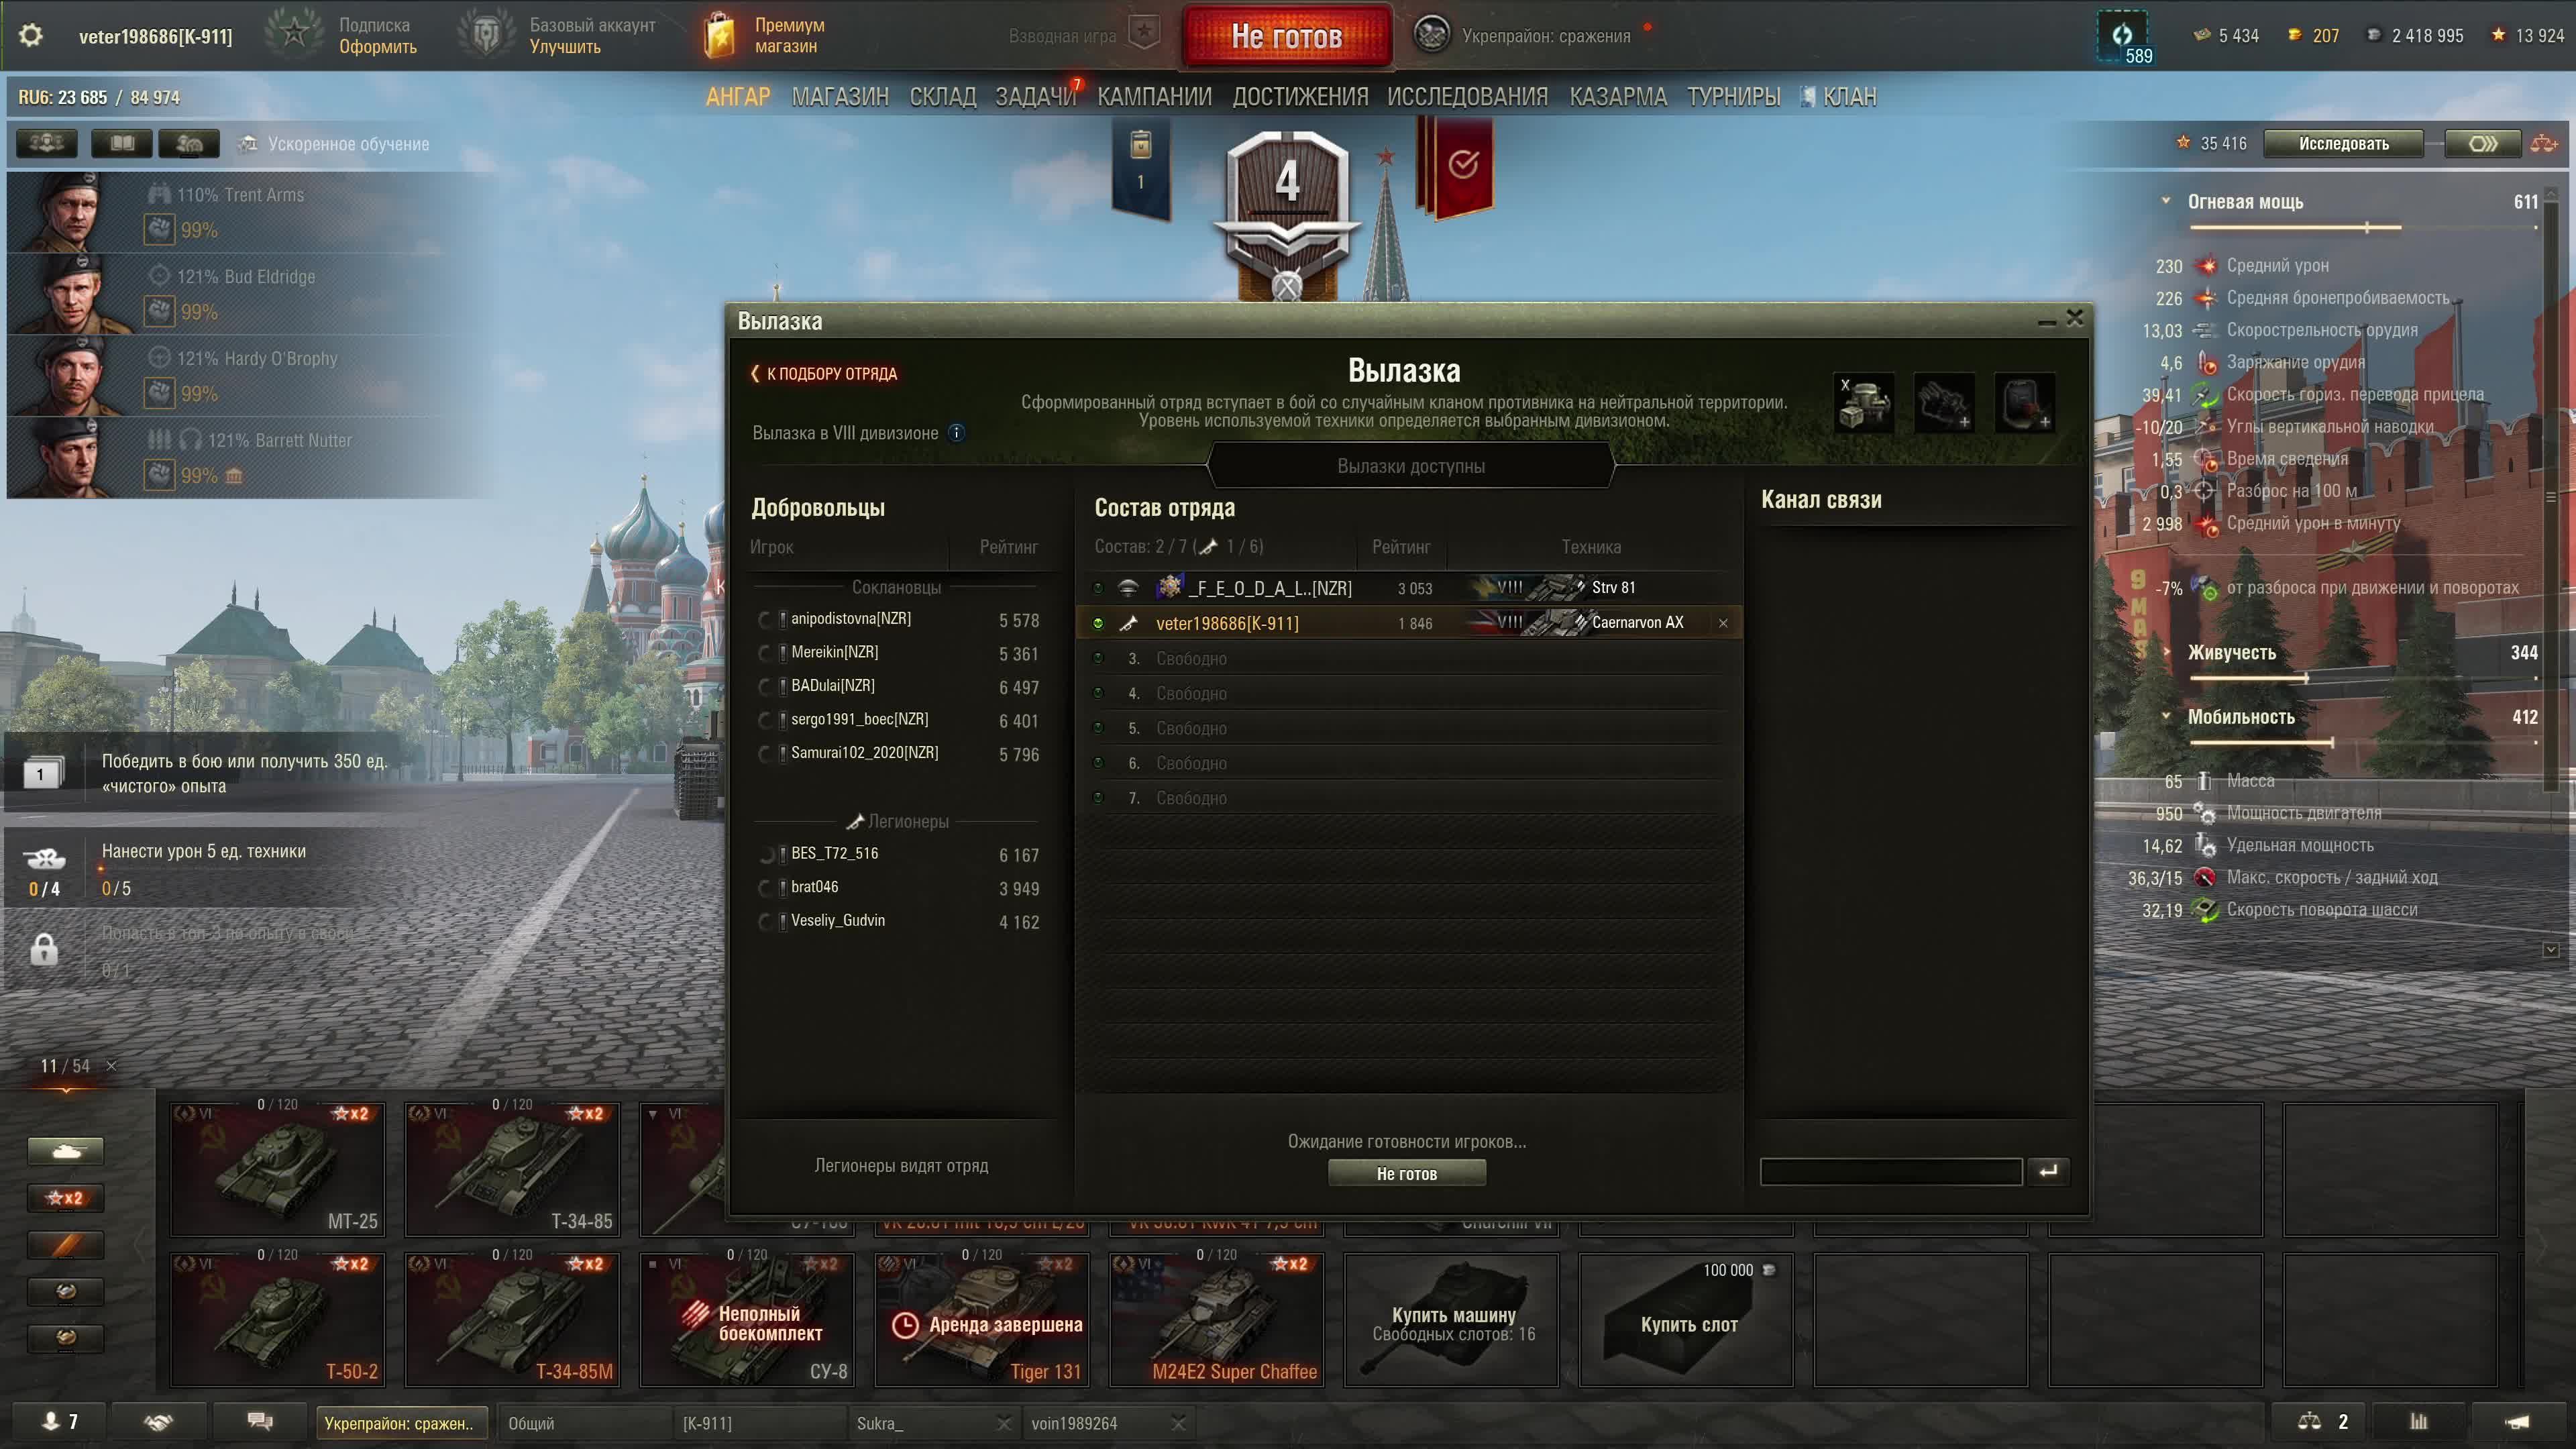Select the Tiger 131 tank thumbnail
Image resolution: width=2576 pixels, height=1449 pixels.
[982, 1319]
